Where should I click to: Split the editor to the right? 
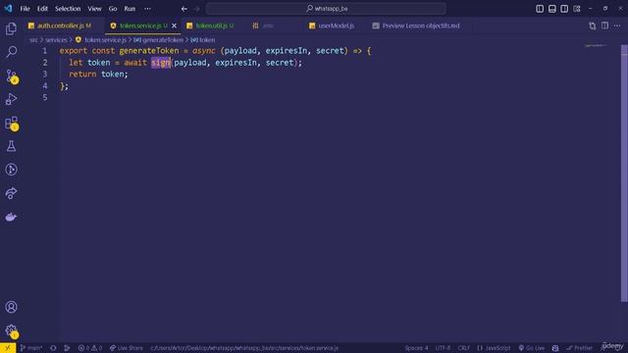click(x=604, y=25)
